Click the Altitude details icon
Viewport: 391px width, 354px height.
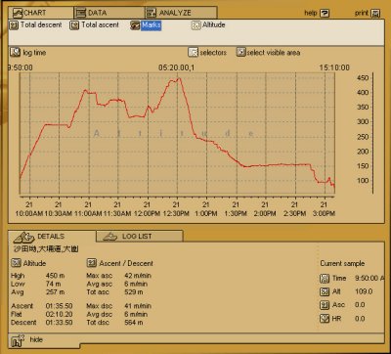click(x=16, y=263)
